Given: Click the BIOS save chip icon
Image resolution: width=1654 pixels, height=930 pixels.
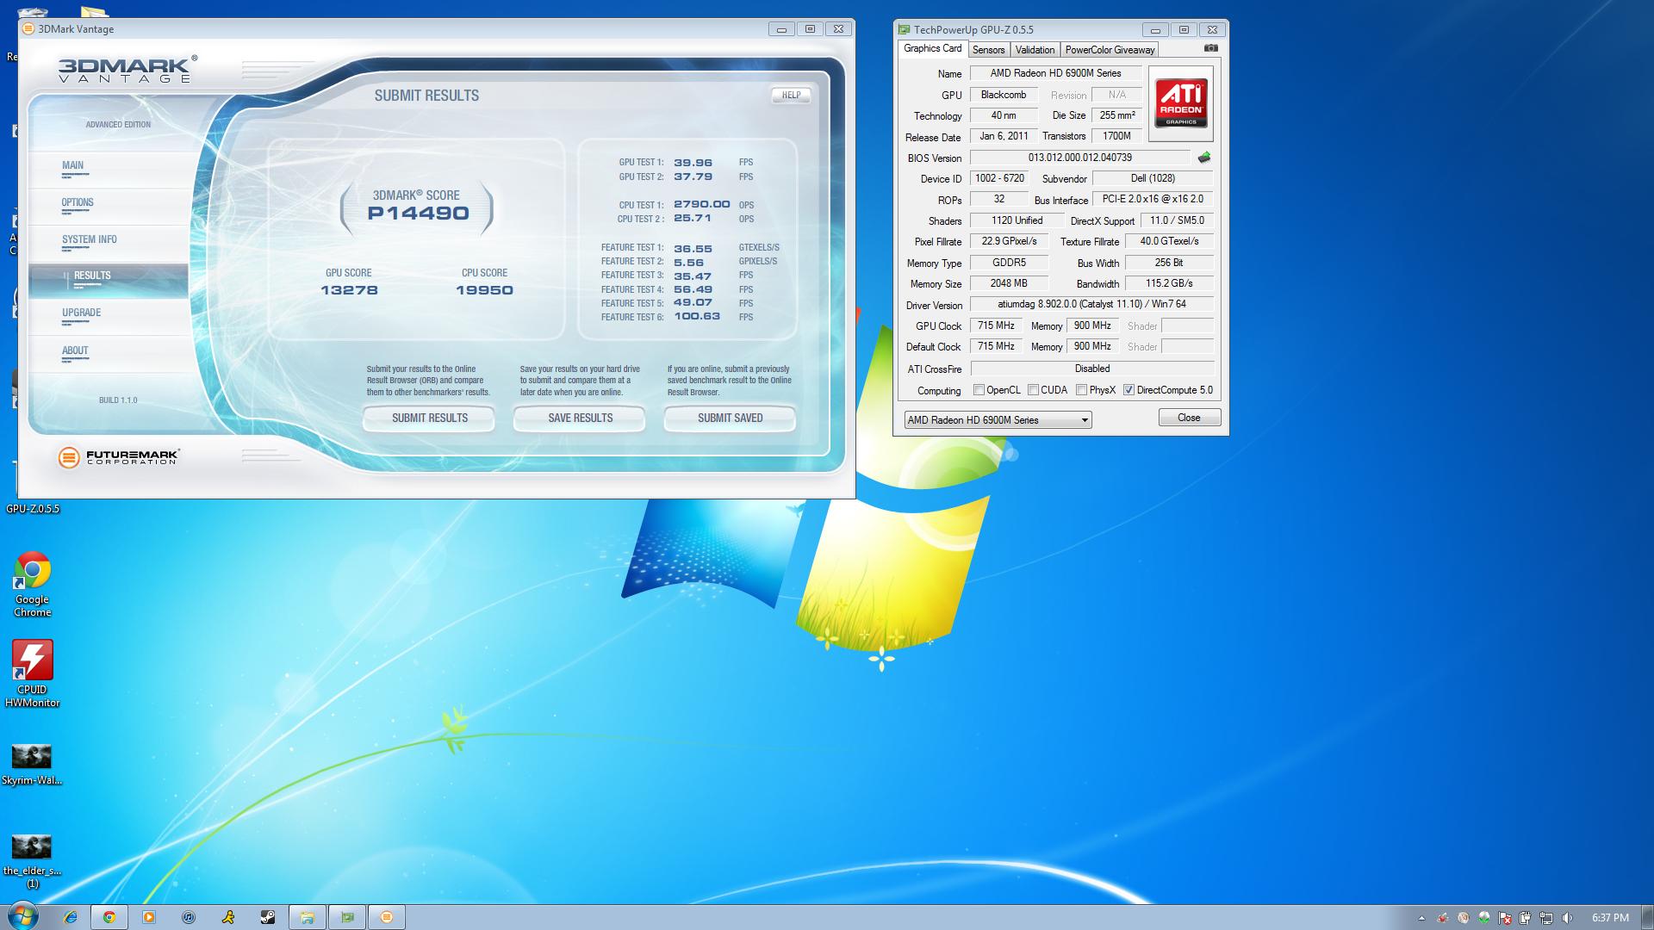Looking at the screenshot, I should pos(1203,158).
